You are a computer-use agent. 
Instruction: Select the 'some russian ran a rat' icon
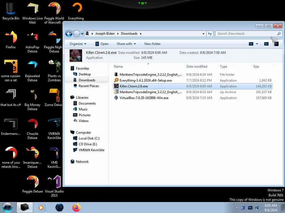[x=11, y=71]
